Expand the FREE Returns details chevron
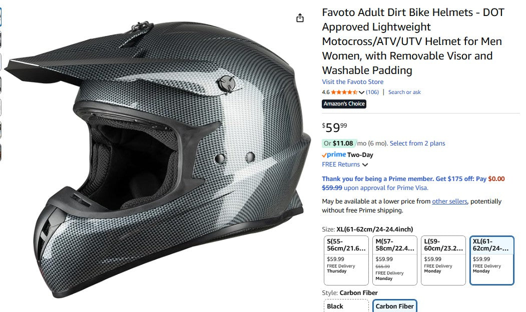This screenshot has height=312, width=526. tap(365, 164)
